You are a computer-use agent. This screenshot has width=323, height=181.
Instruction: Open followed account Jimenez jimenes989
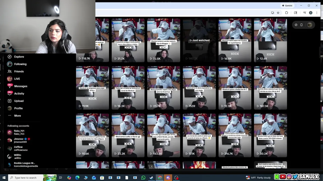(x=19, y=141)
